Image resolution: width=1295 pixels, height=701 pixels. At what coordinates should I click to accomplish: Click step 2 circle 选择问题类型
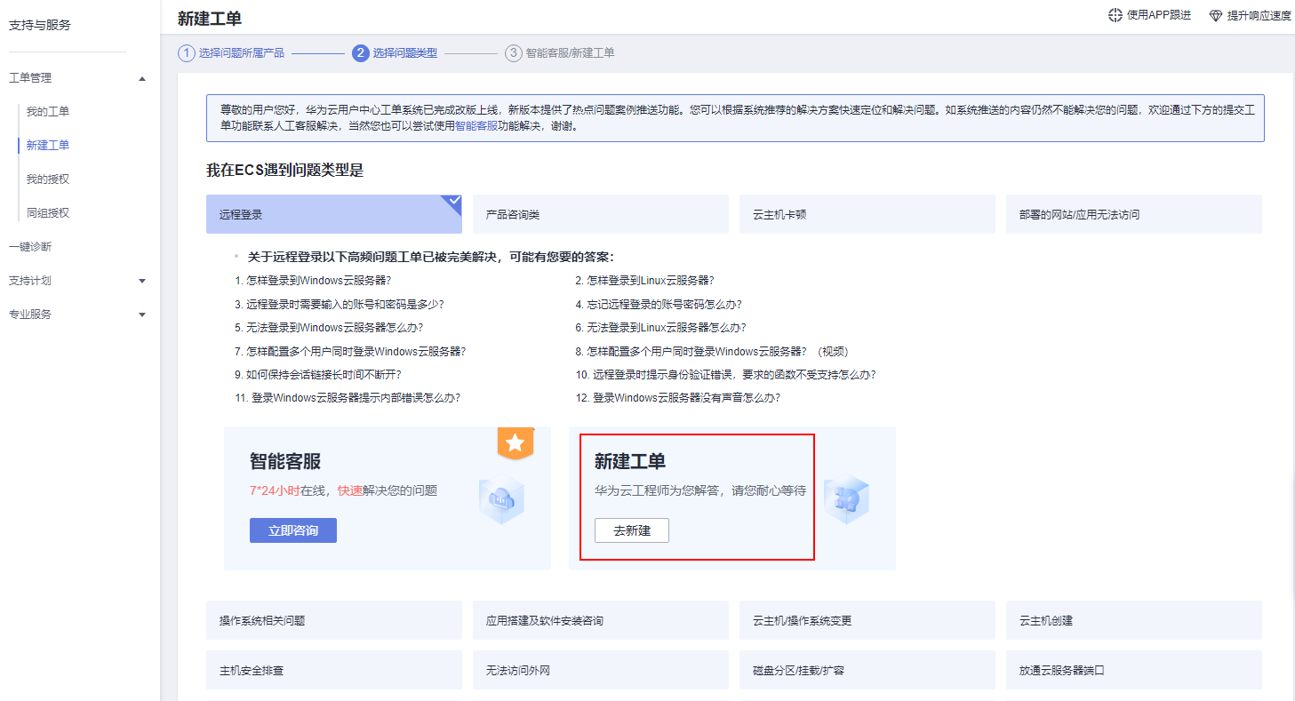tap(360, 53)
